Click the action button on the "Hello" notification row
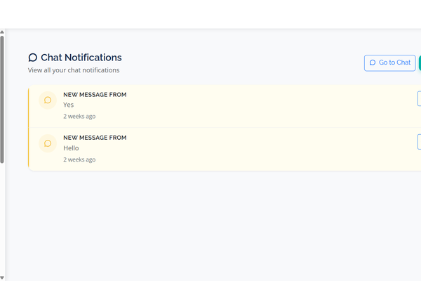Image resolution: width=421 pixels, height=281 pixels. pos(419,142)
